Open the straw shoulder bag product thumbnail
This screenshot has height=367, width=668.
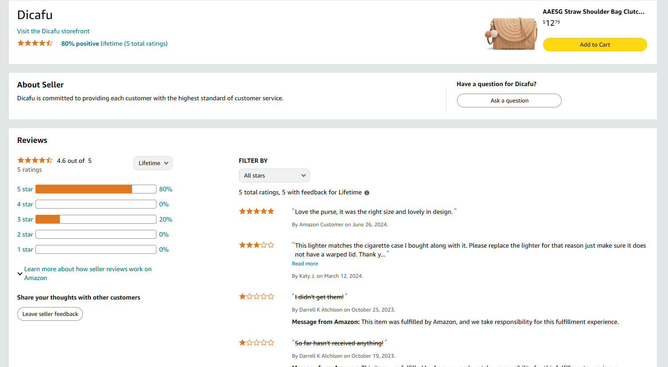pyautogui.click(x=511, y=32)
